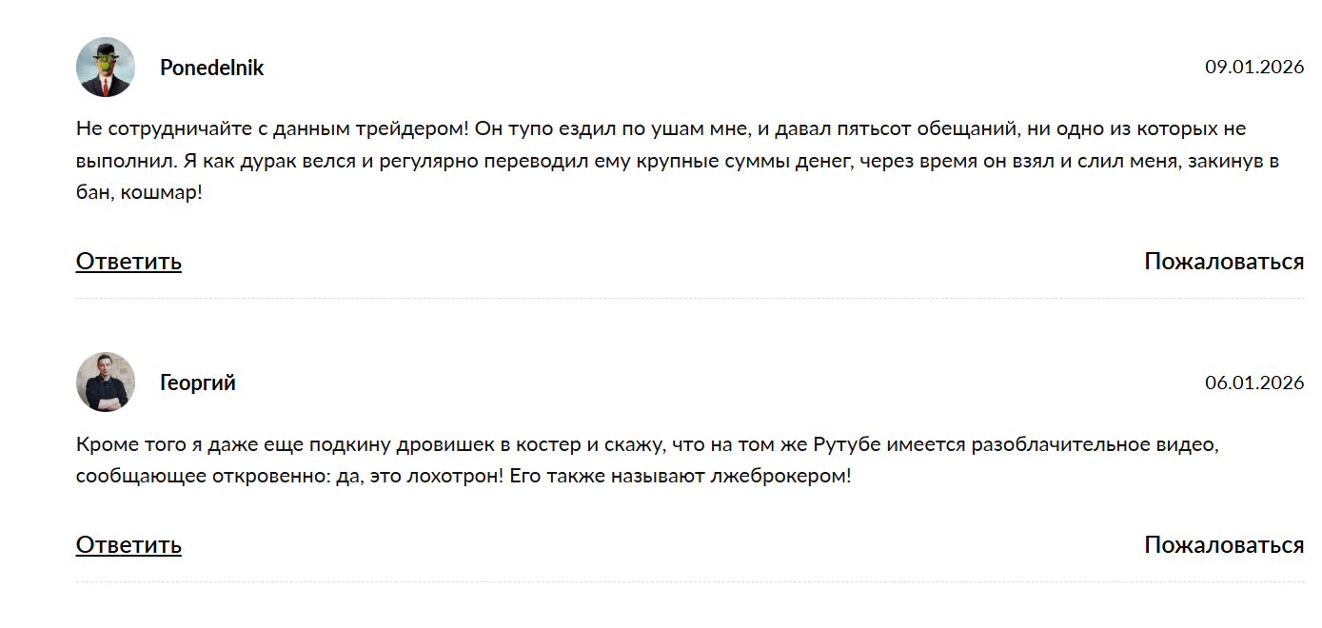Viewport: 1322px width, 628px height.
Task: Click Ponedelnik's green apple avatar
Action: tap(106, 68)
